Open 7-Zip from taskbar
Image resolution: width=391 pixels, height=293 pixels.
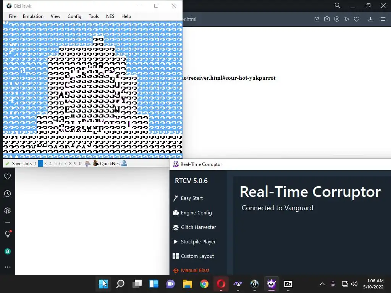pos(288,284)
